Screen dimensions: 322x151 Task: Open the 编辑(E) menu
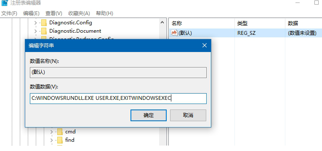(x=31, y=13)
